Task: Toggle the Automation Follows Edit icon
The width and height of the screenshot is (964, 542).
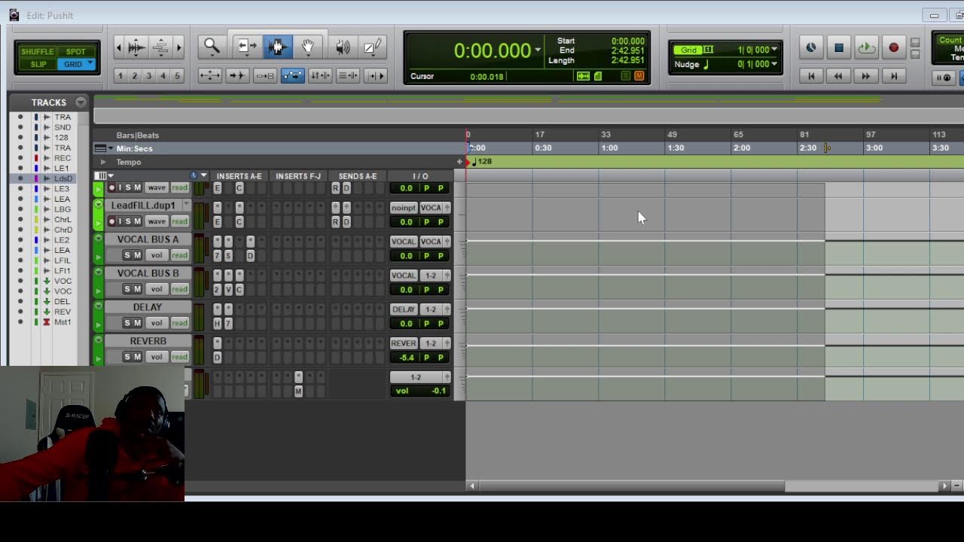Action: tap(292, 75)
